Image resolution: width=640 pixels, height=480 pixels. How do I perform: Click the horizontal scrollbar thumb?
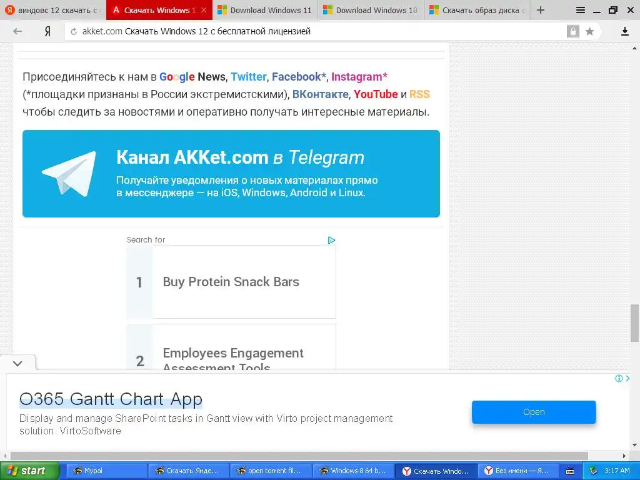(x=299, y=456)
